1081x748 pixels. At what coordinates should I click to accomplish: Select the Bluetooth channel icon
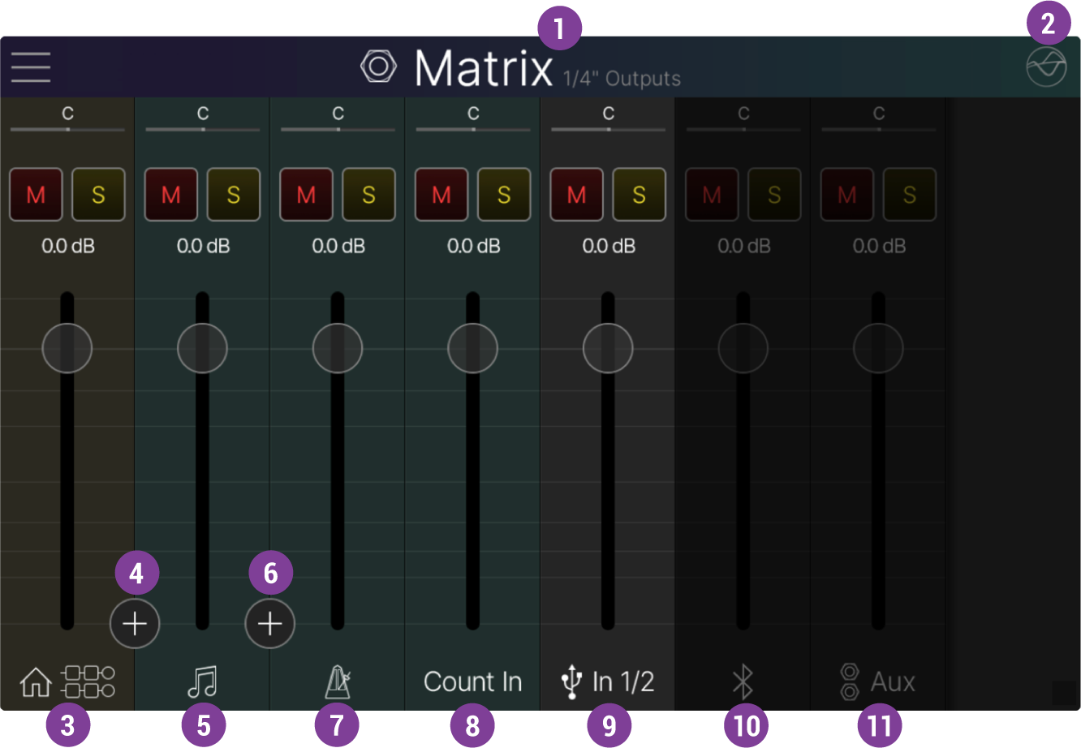pos(743,681)
